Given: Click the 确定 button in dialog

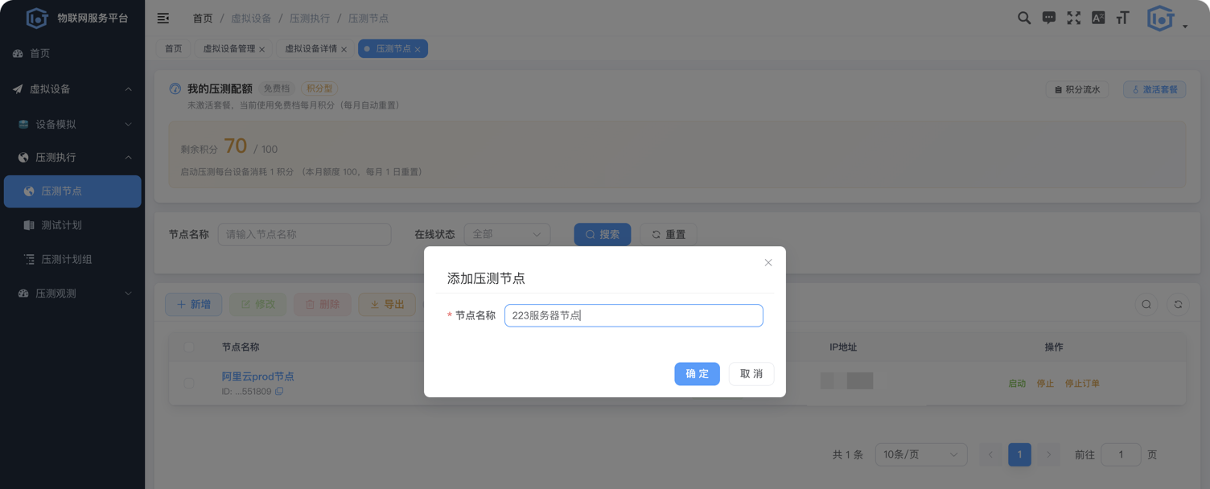Looking at the screenshot, I should pos(697,374).
